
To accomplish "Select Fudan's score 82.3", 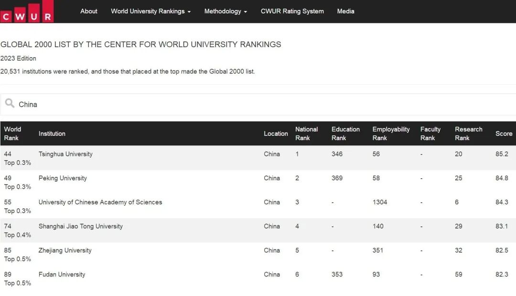I will 502,275.
